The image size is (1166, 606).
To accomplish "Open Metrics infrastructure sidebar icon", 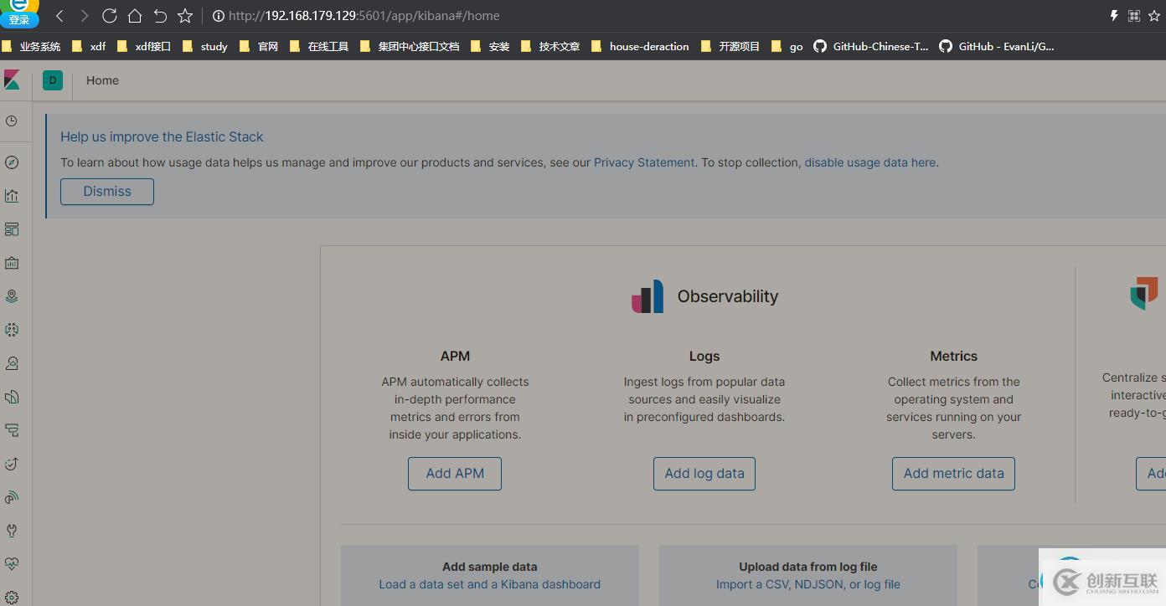I will tap(12, 363).
